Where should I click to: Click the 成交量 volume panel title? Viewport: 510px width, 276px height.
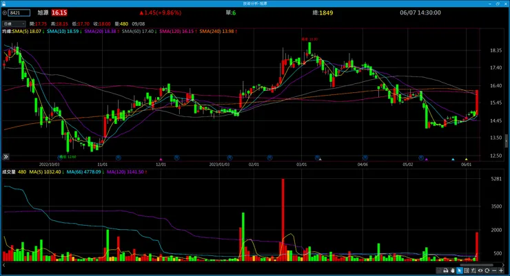(x=9, y=172)
